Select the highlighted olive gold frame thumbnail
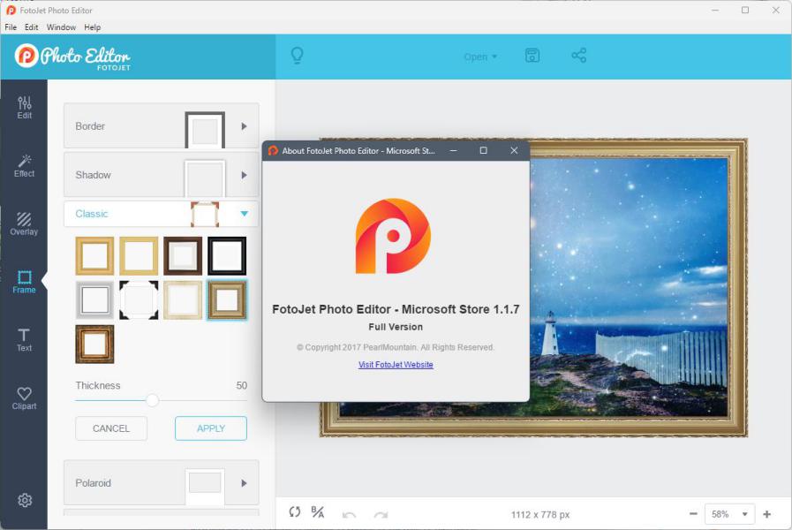Screen dimensions: 792x530 (227, 300)
